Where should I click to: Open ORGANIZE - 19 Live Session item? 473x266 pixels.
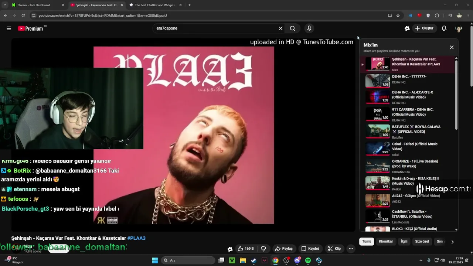point(408,167)
